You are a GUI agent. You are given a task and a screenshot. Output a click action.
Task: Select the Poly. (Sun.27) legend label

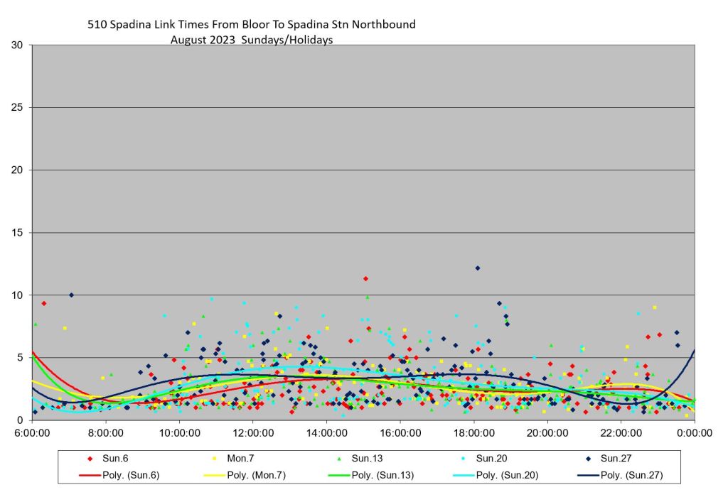tap(632, 475)
